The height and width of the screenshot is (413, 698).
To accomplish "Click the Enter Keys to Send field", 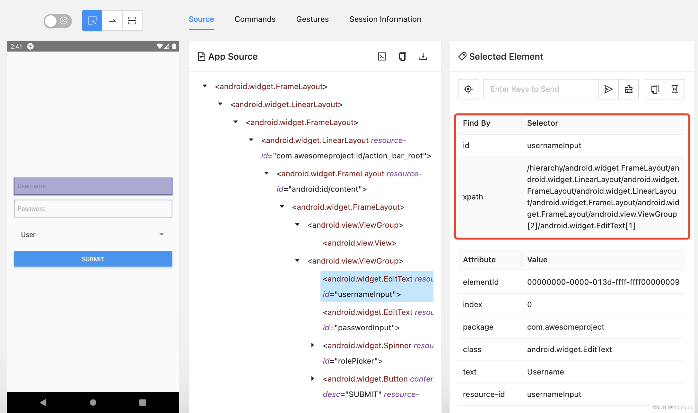I will pos(541,89).
